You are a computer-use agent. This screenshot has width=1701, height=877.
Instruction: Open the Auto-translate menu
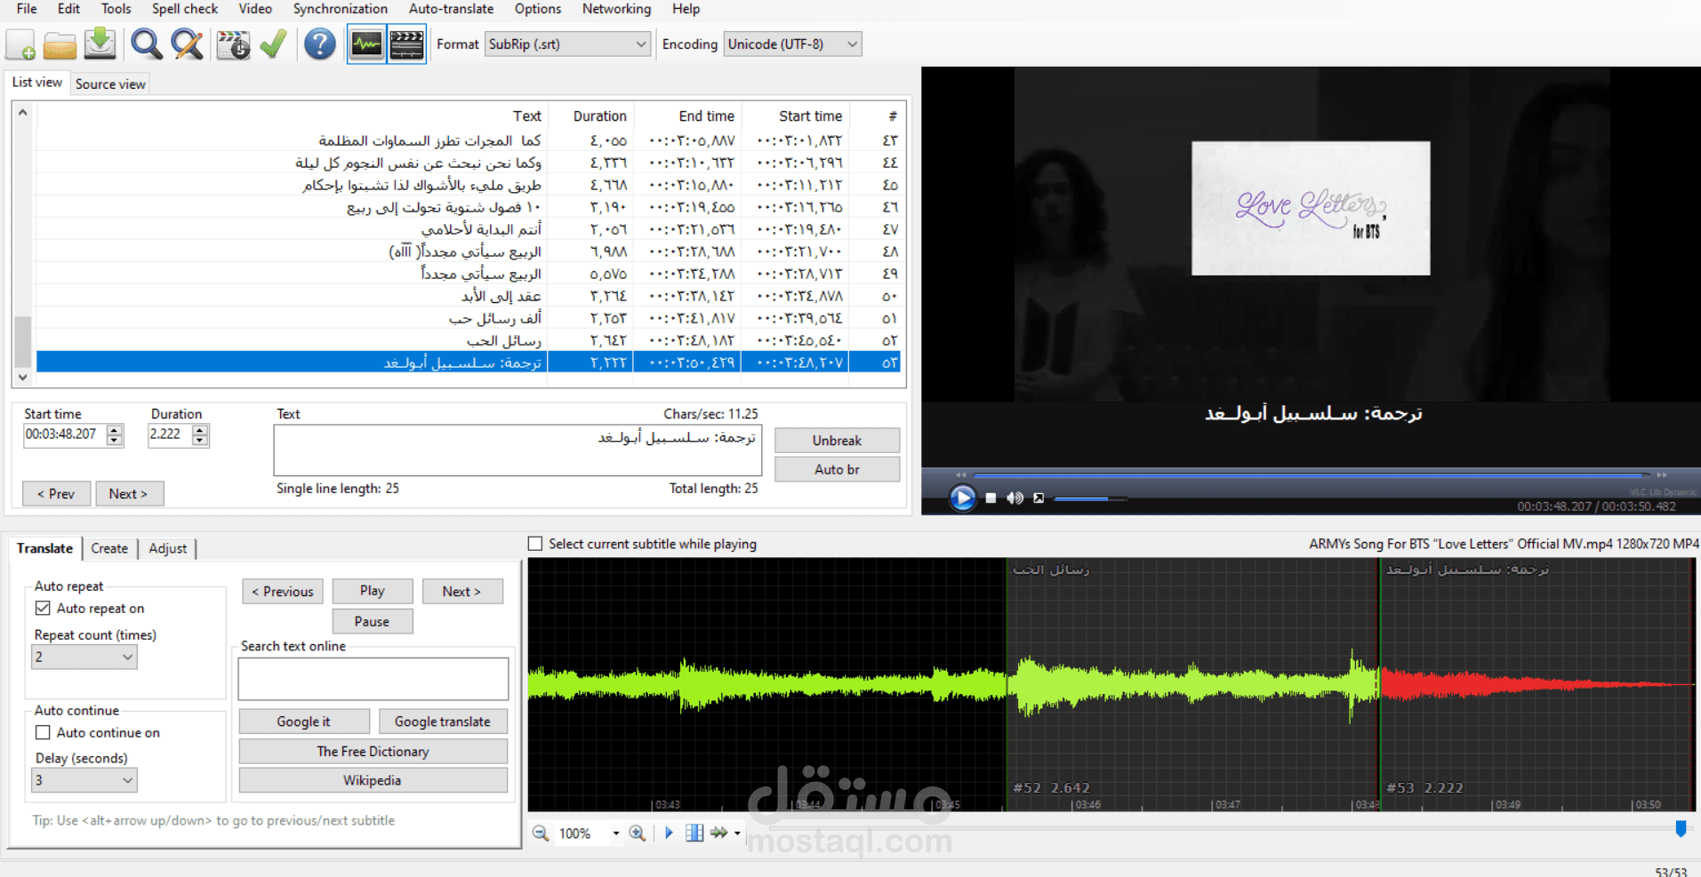(451, 9)
